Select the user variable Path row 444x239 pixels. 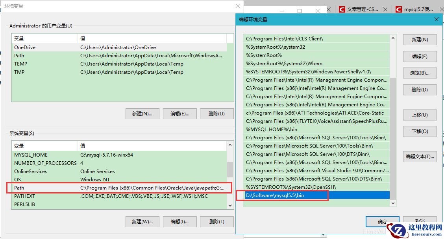(x=119, y=56)
